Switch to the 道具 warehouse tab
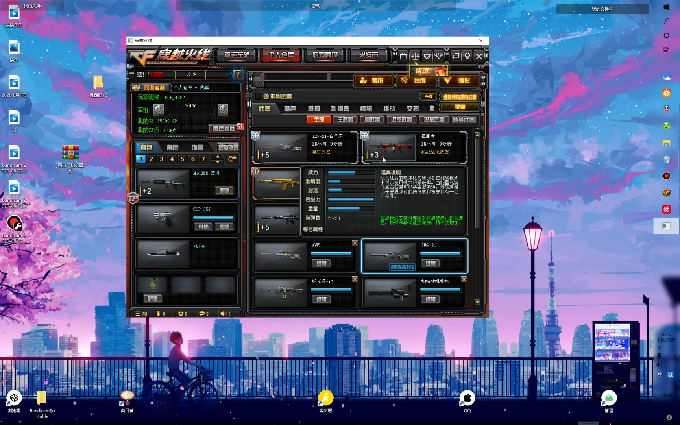Image resolution: width=680 pixels, height=425 pixels. coord(314,109)
